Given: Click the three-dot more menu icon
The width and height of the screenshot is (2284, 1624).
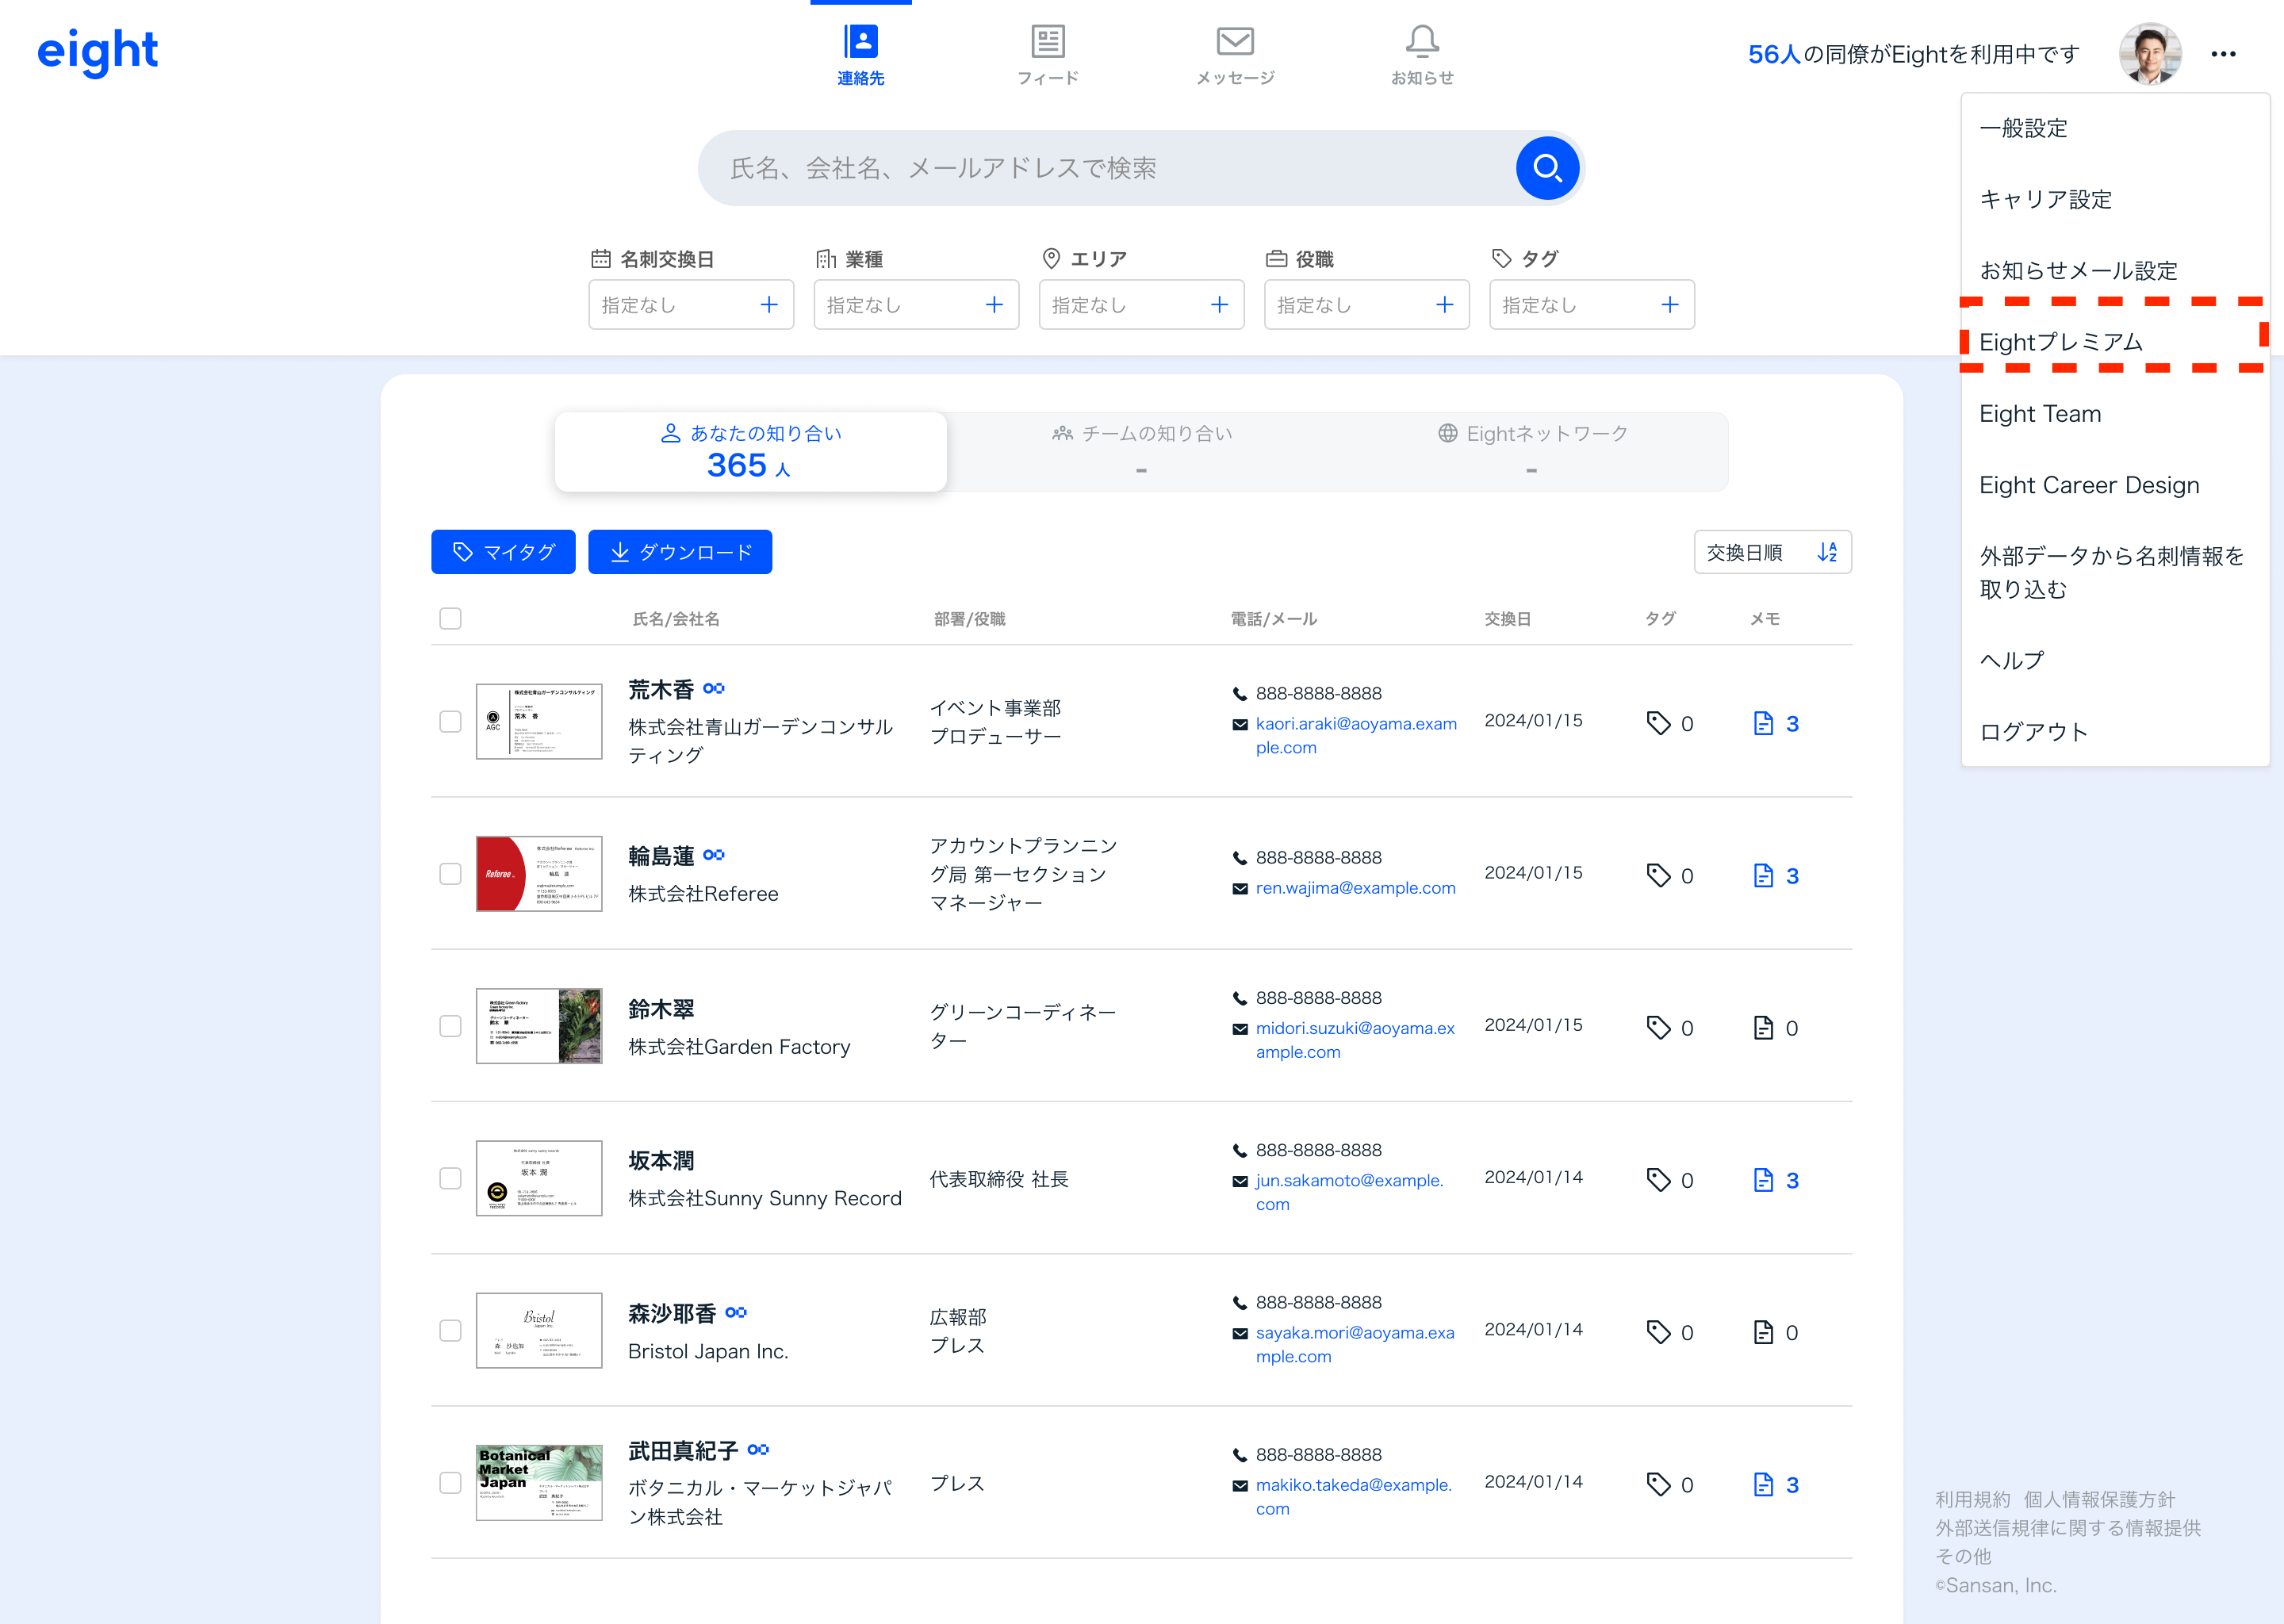Looking at the screenshot, I should point(2223,54).
